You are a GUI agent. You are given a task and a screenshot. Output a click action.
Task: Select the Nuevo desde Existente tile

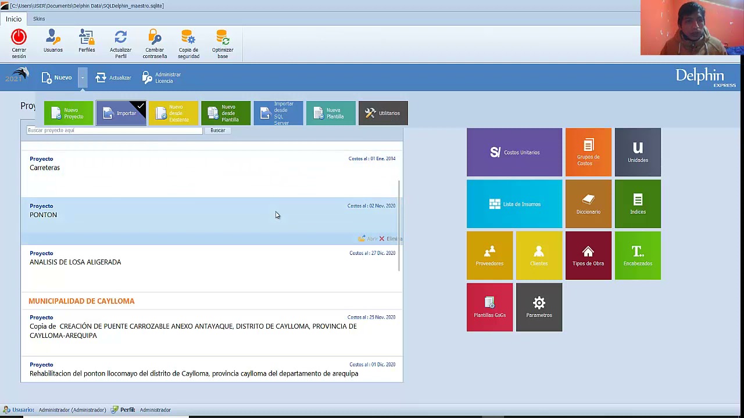click(173, 113)
